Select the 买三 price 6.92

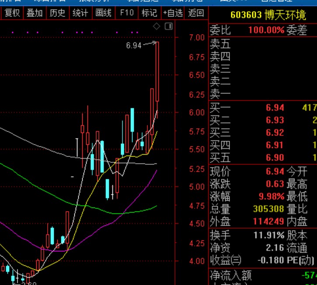[275, 132]
